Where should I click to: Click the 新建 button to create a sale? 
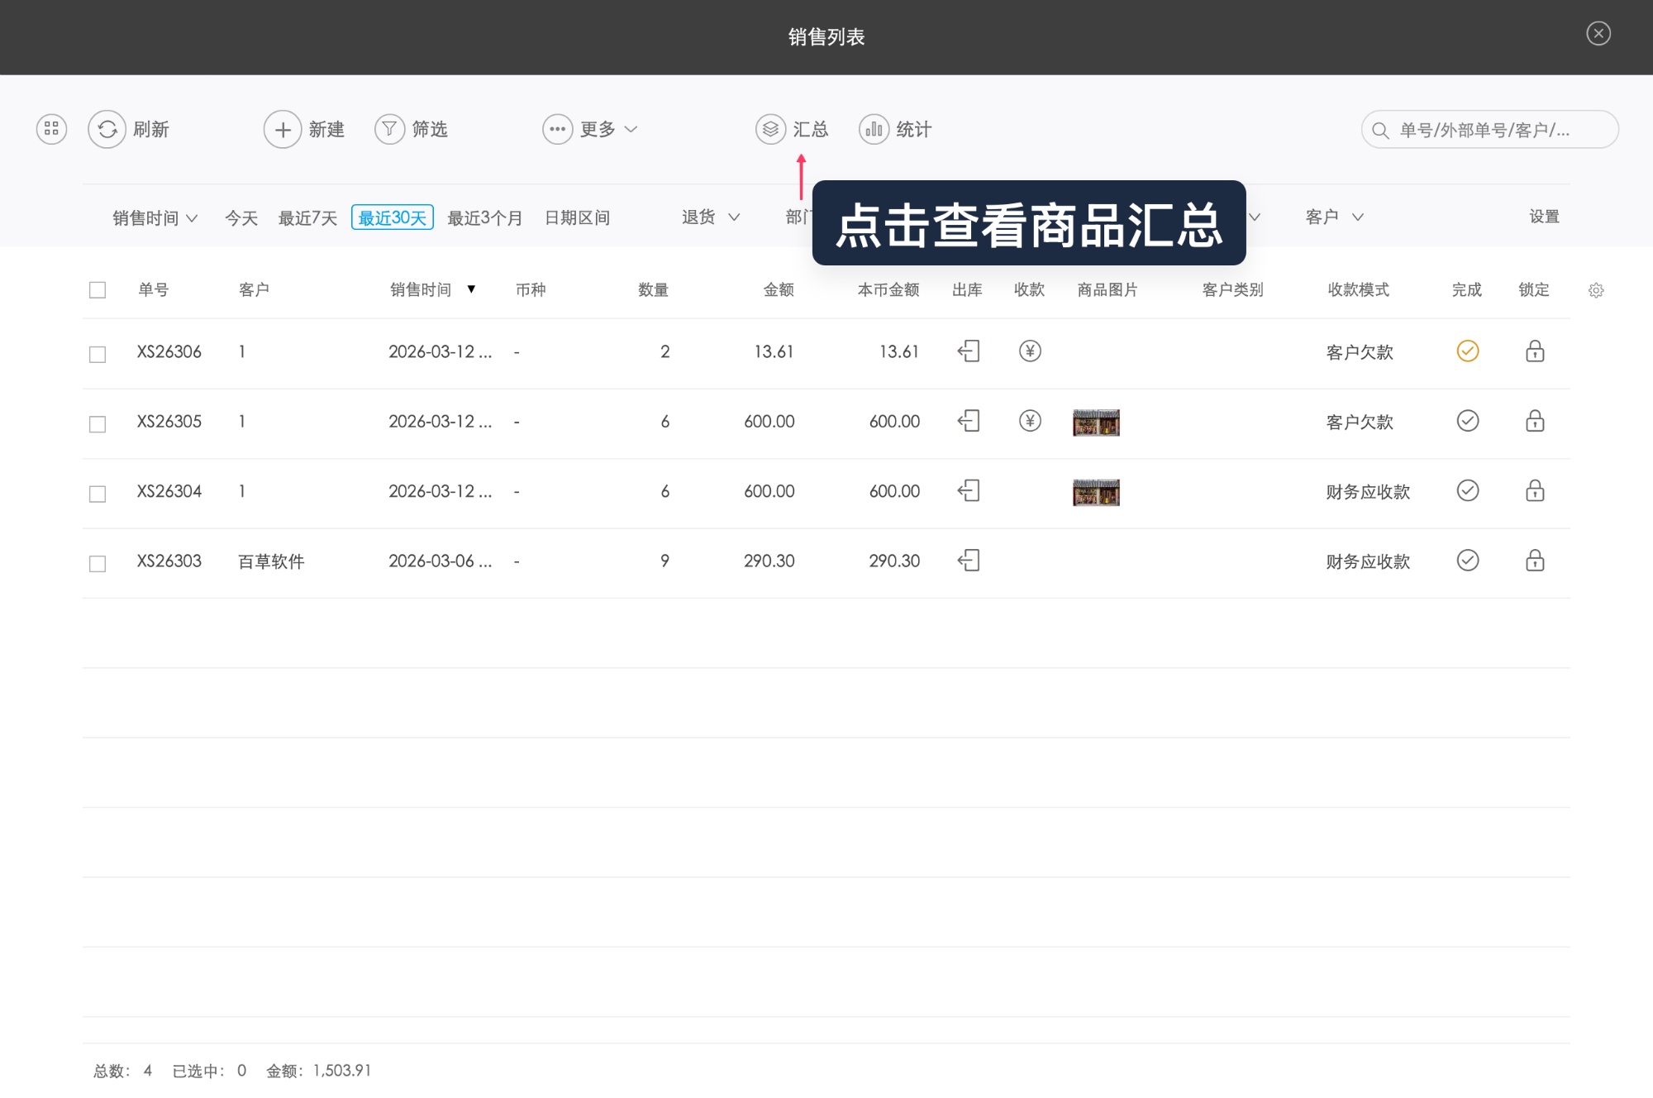pyautogui.click(x=304, y=129)
